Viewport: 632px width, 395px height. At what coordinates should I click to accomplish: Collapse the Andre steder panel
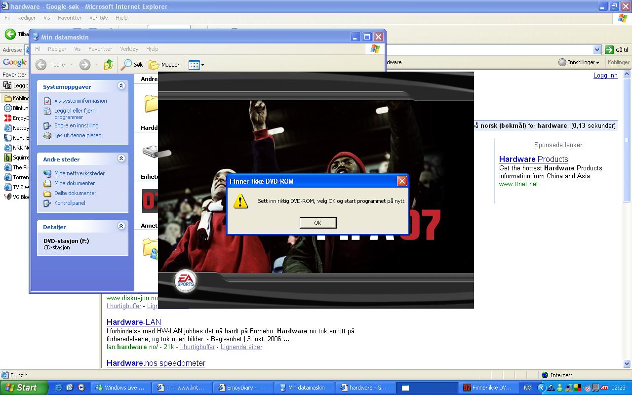click(121, 158)
